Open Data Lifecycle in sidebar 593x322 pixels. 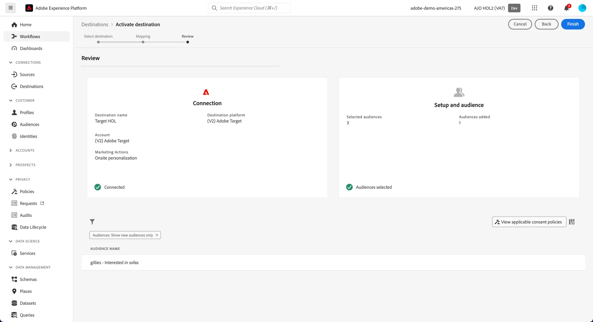36,227
